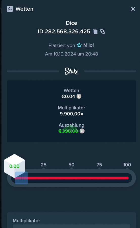The height and width of the screenshot is (228, 140).
Task: Click the Multiplikator input field at bottom
Action: (x=72, y=226)
